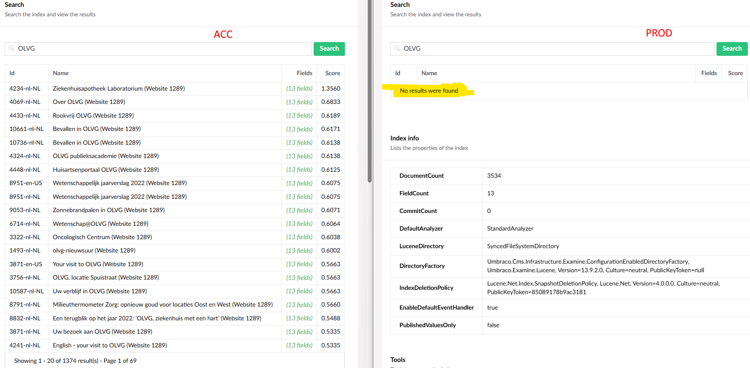View fields of Oncologisch Centrum result

pos(299,237)
